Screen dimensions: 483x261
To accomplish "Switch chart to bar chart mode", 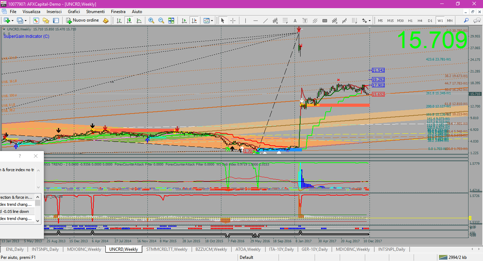I will click(119, 21).
